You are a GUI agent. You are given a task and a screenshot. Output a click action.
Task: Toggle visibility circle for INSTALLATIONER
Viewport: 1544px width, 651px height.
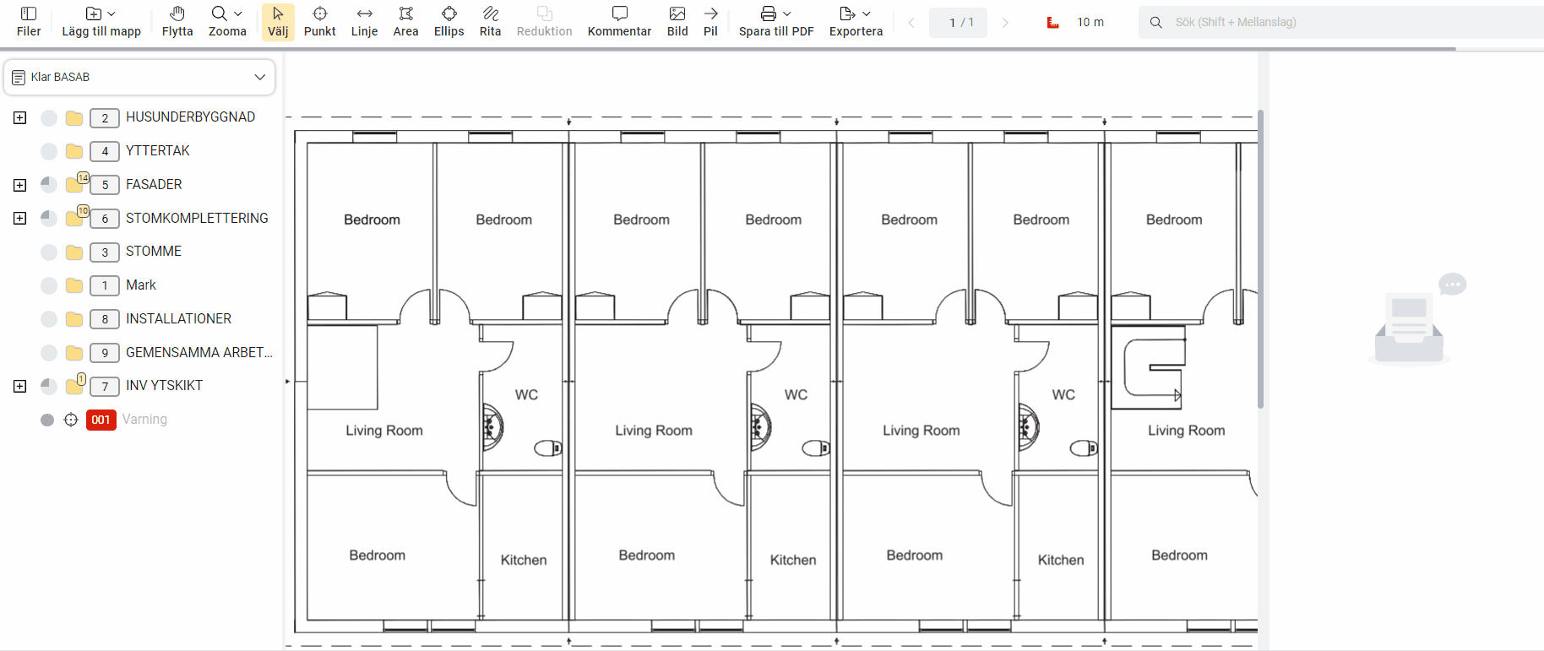(x=49, y=319)
